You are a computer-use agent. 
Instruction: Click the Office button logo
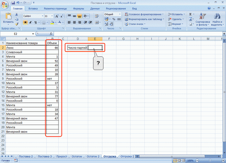point(5,5)
